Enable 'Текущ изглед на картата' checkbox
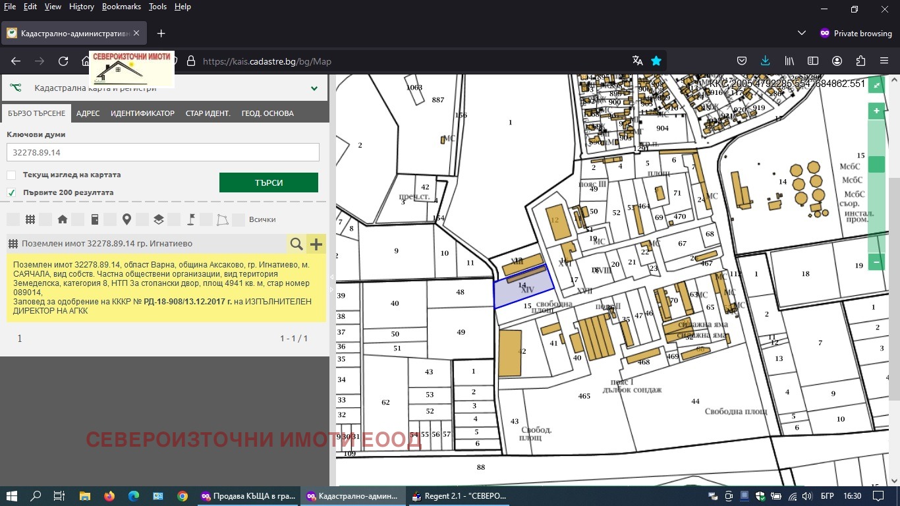Viewport: 900px width, 506px height. (x=11, y=175)
